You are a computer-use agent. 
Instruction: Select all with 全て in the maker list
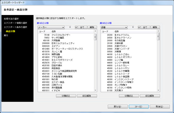tap(82, 27)
